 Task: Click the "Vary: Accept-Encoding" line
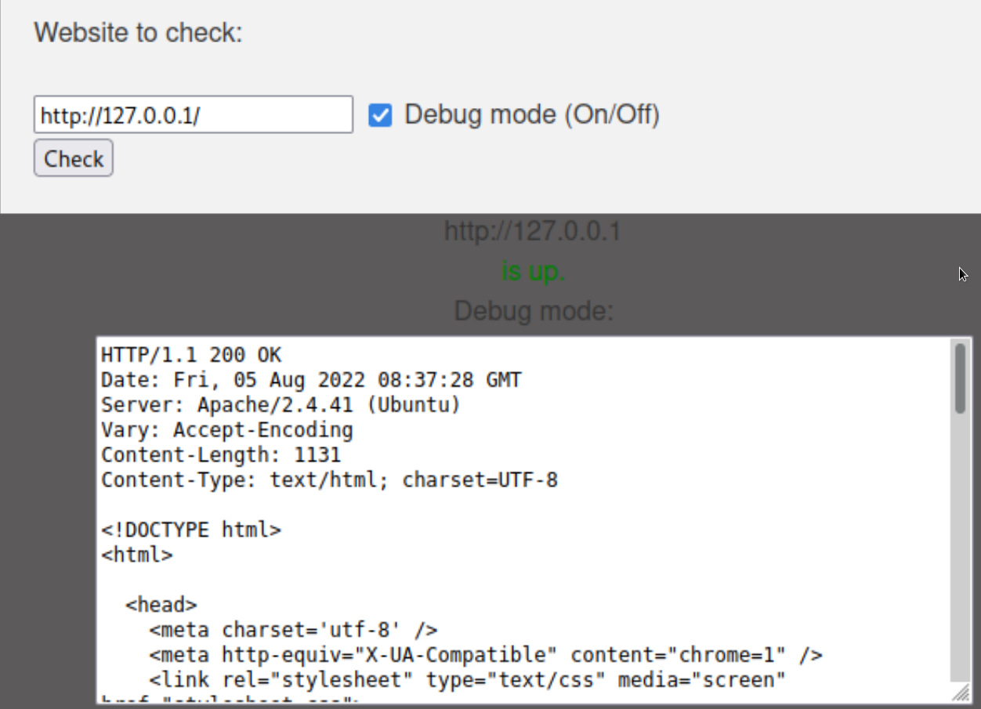point(226,430)
